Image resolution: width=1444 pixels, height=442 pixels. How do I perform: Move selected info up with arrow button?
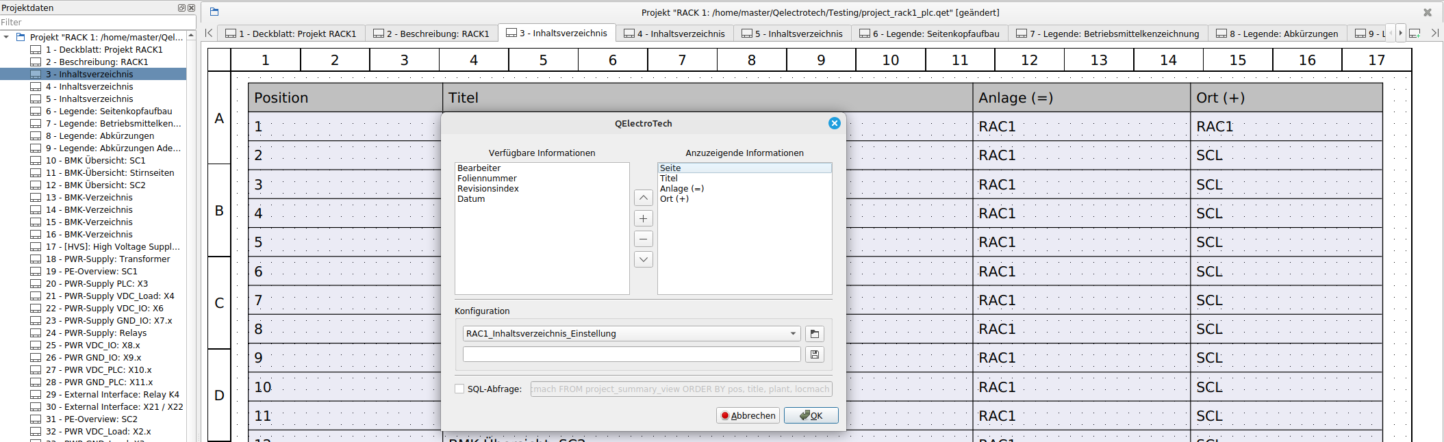643,198
